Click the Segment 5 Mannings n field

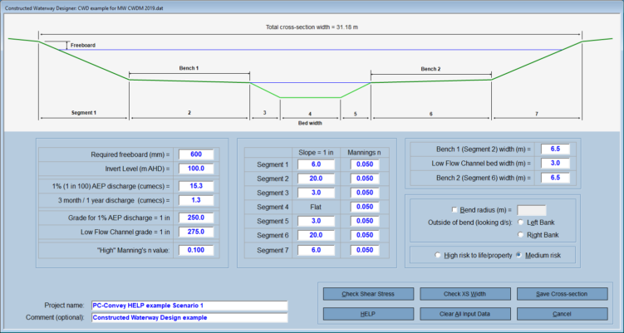pyautogui.click(x=365, y=221)
